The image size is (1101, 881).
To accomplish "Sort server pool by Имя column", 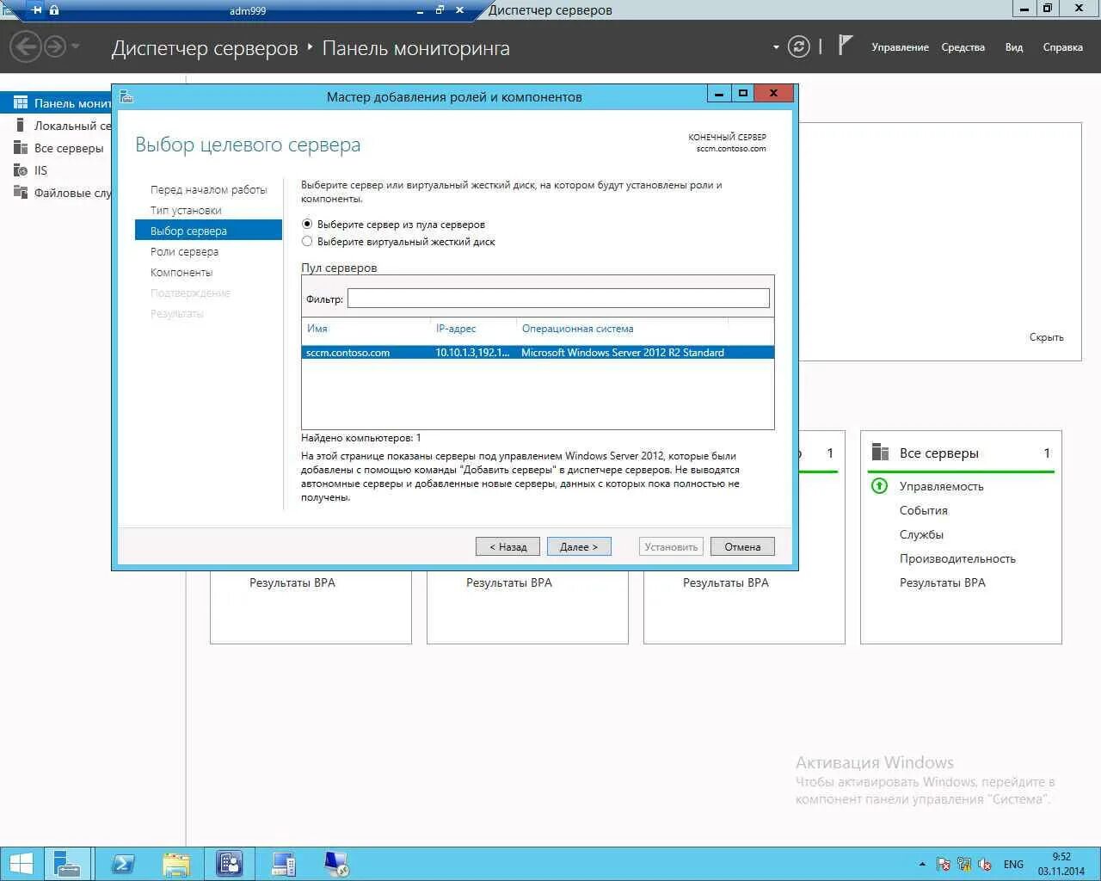I will click(x=317, y=328).
